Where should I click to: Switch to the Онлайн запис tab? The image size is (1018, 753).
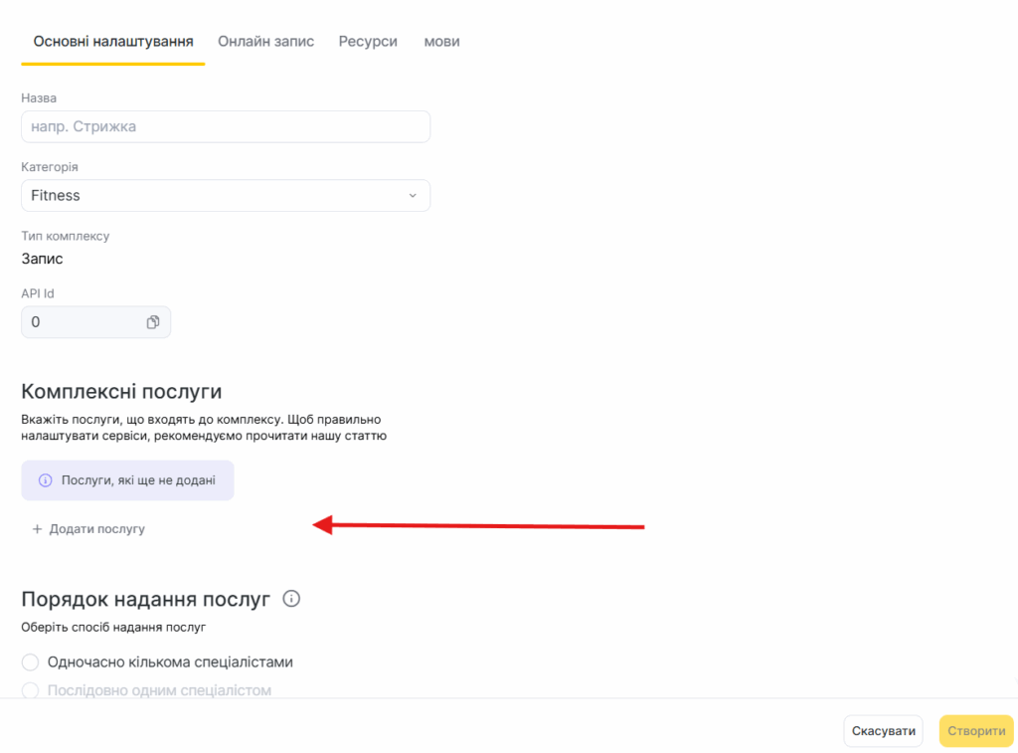point(265,42)
